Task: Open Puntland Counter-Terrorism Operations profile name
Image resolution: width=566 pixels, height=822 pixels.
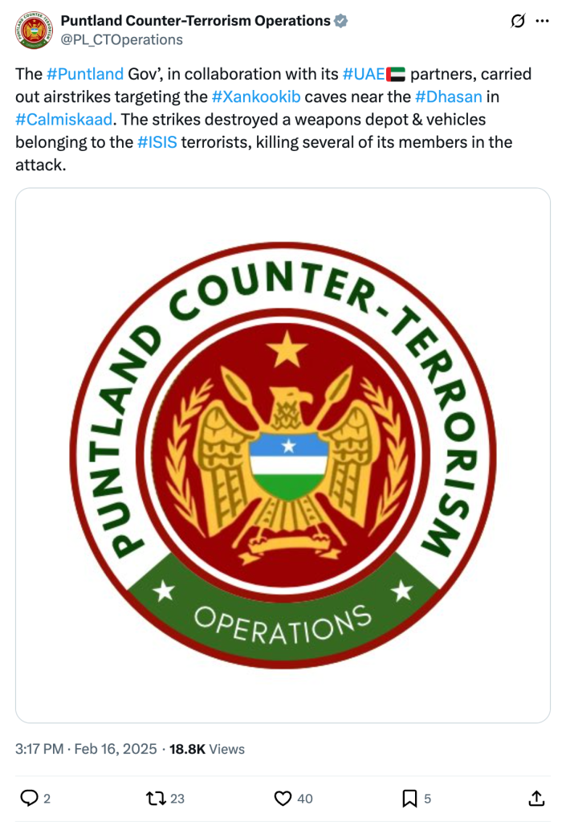Action: click(x=195, y=21)
